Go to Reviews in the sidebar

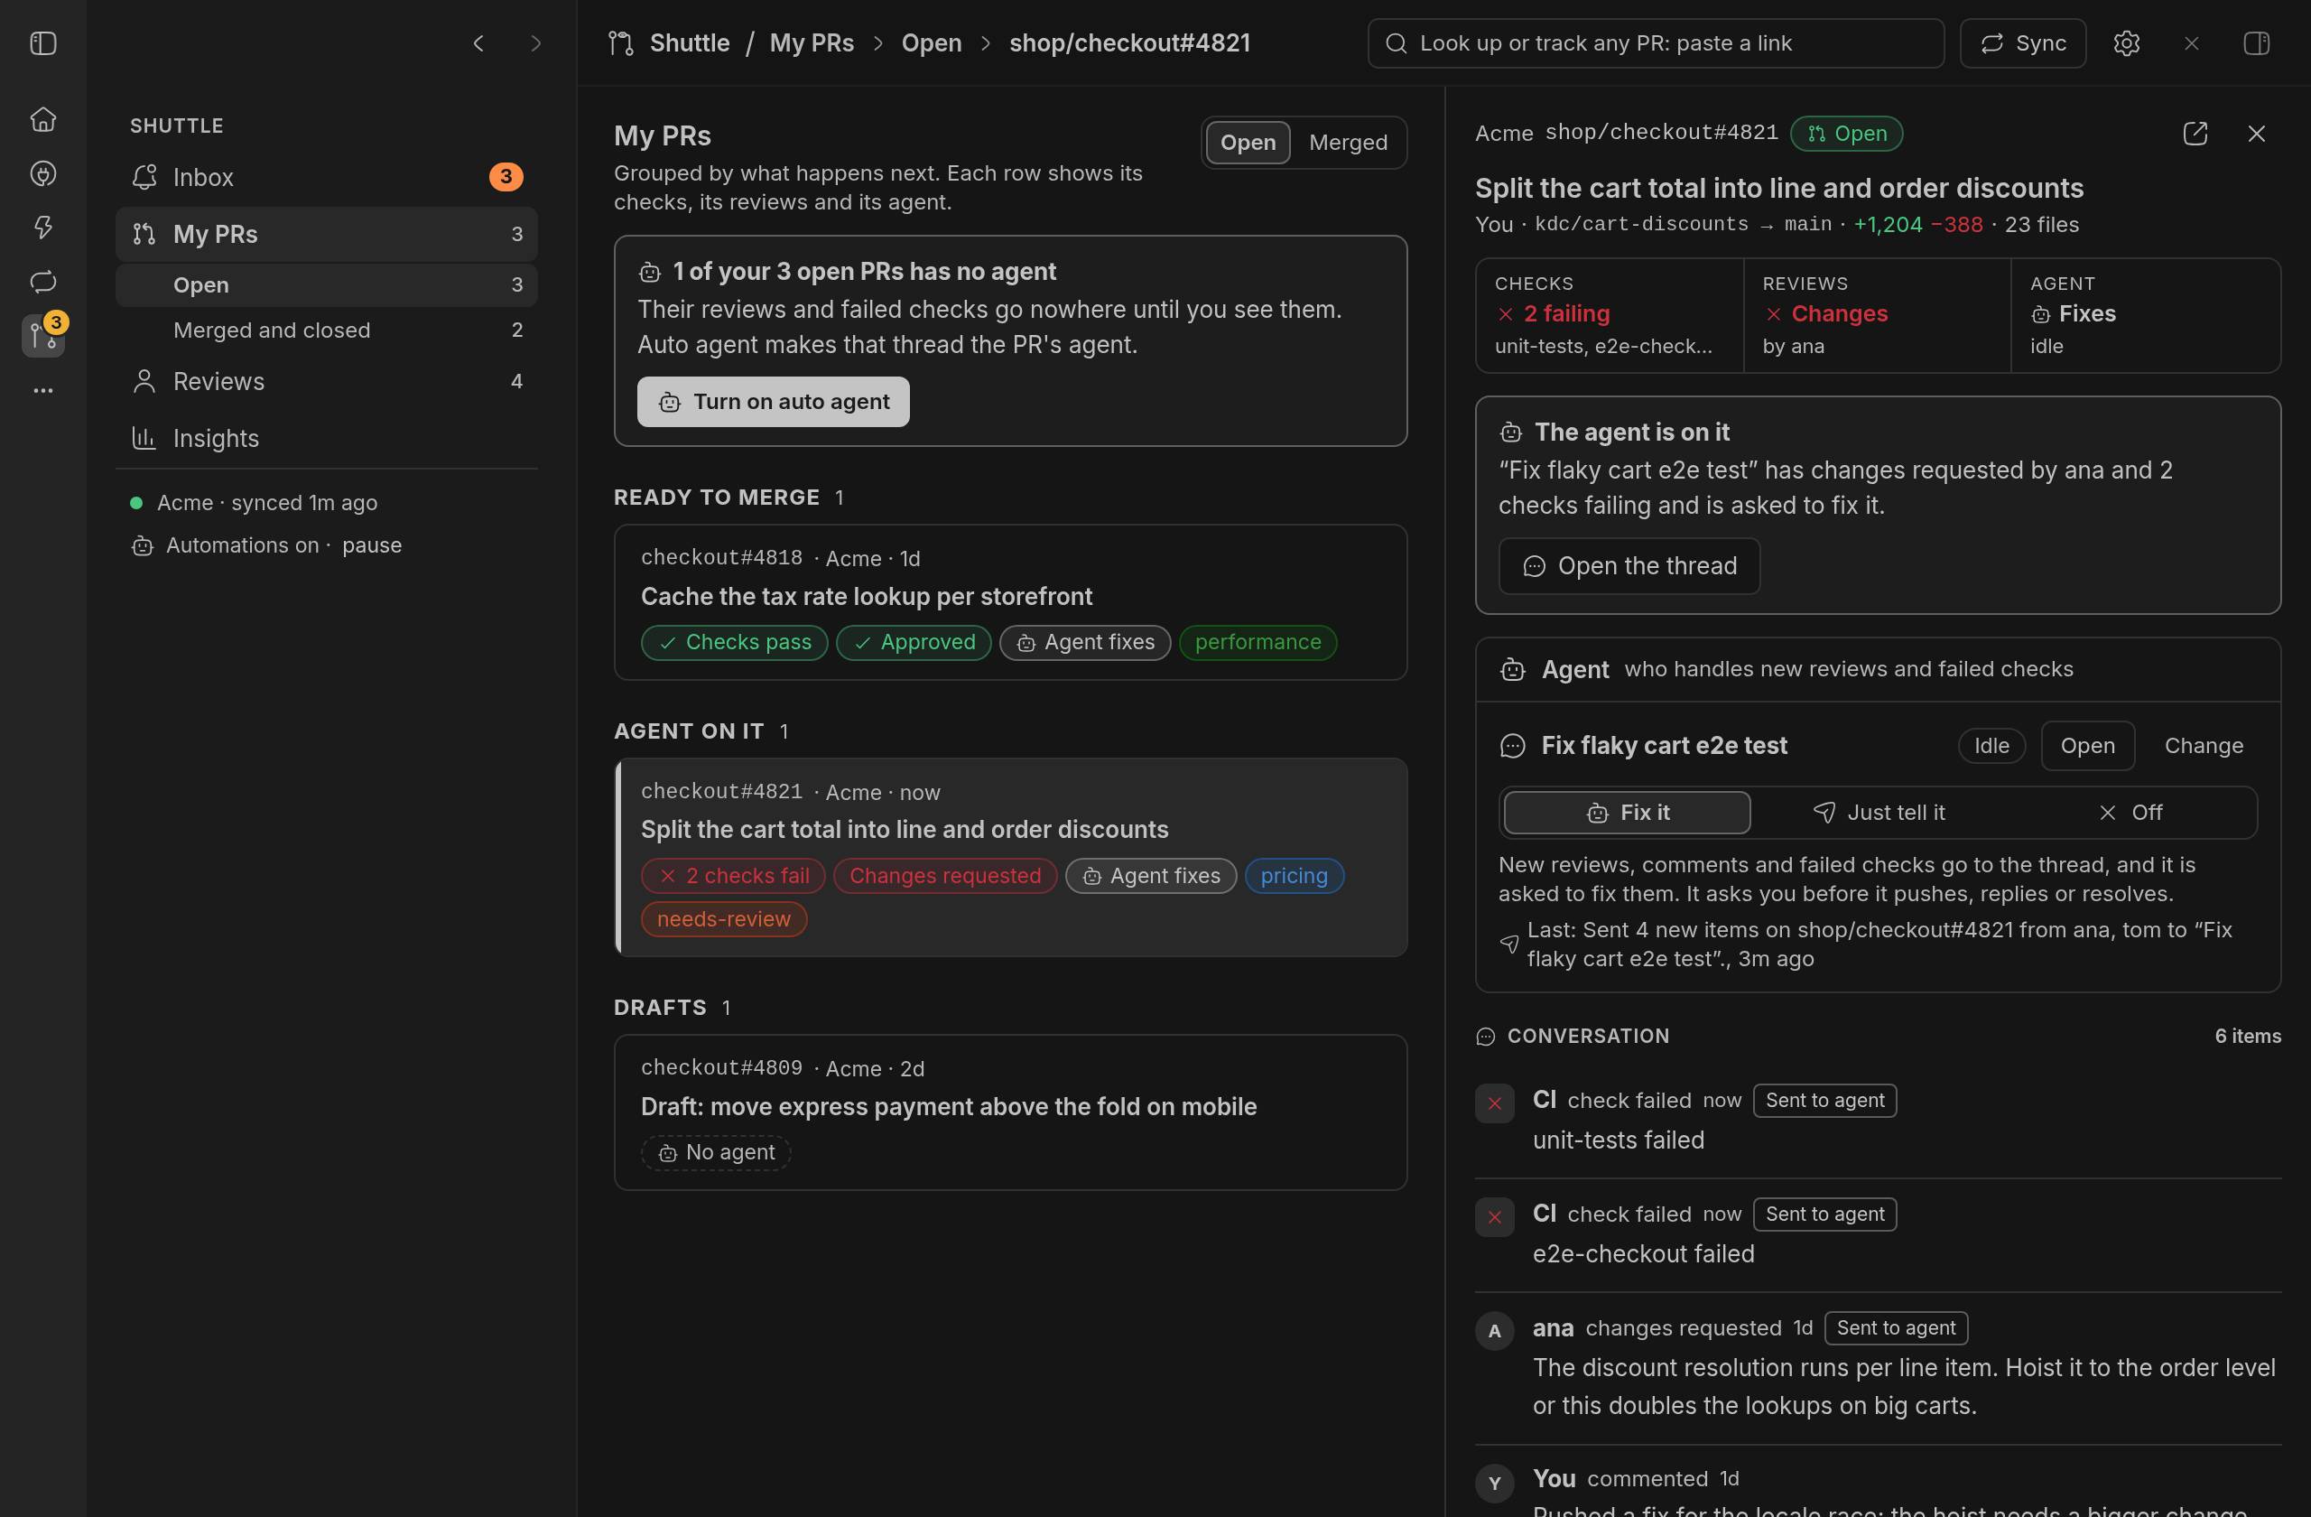[326, 381]
